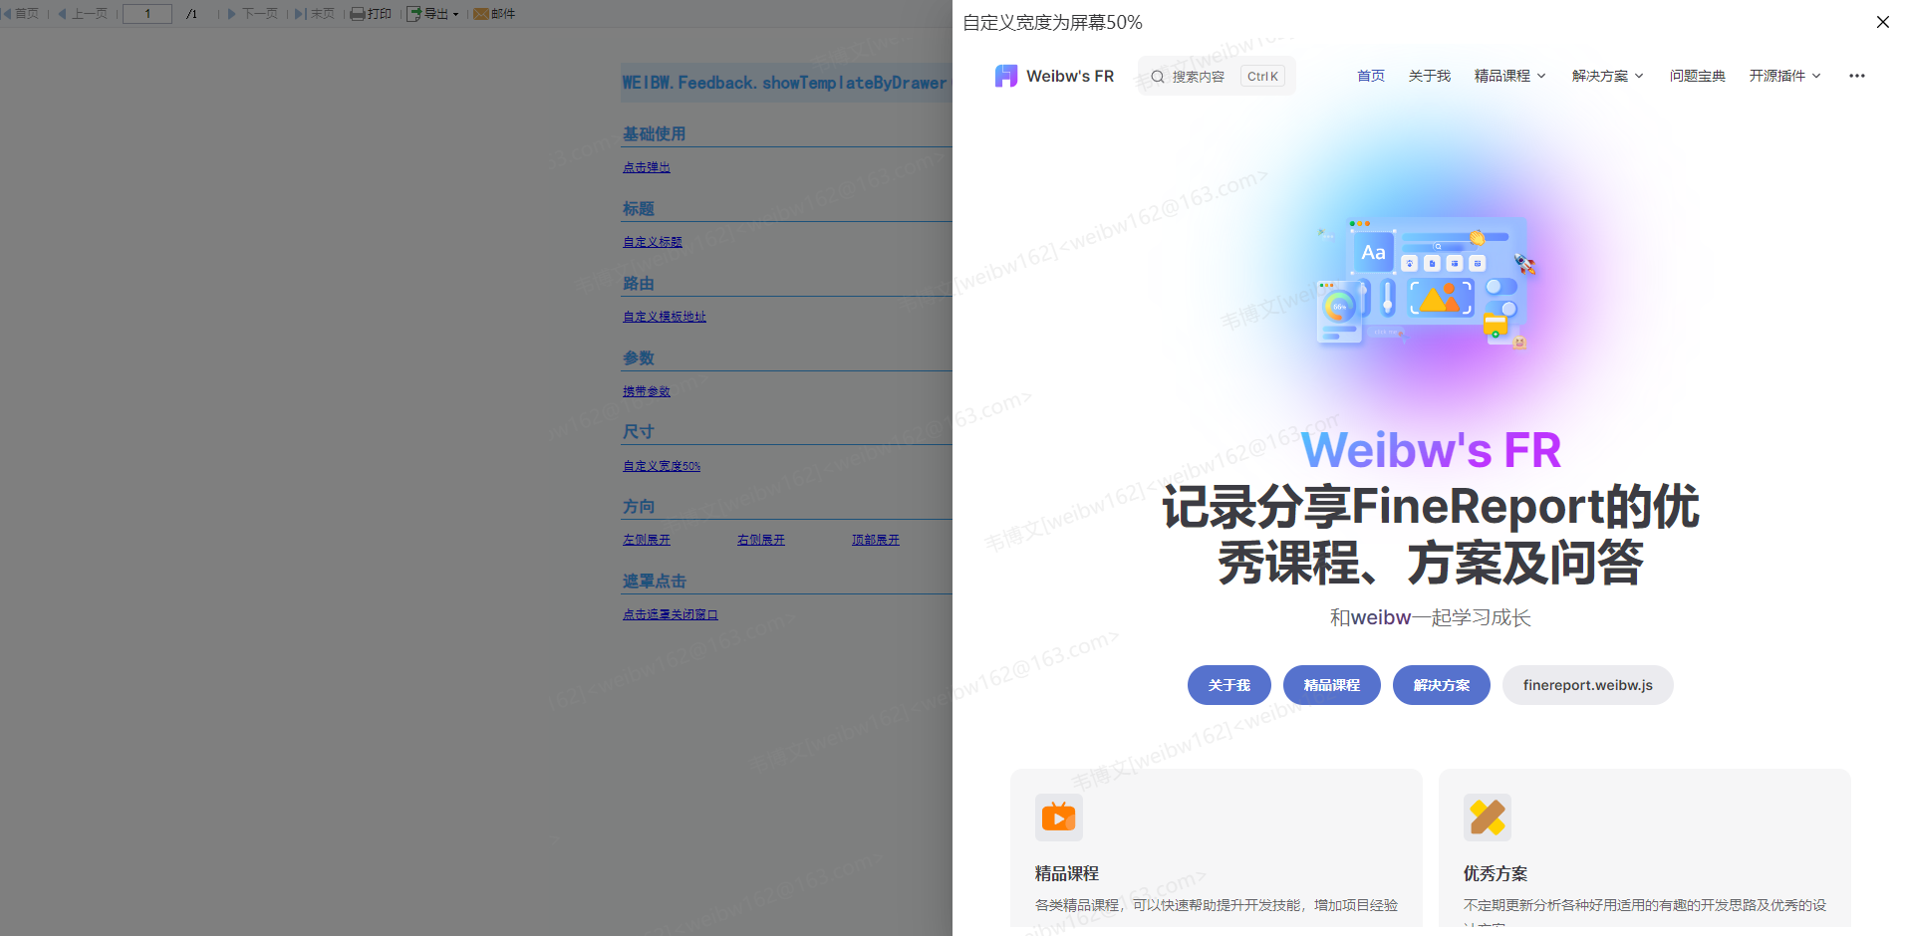Click the 优秀方案 card icon
The height and width of the screenshot is (936, 1907).
(1488, 818)
